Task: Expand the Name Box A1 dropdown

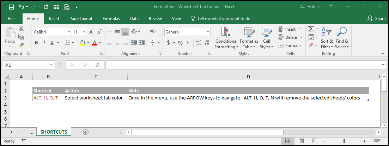Action: coord(51,65)
